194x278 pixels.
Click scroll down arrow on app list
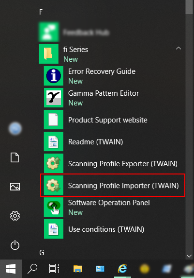tap(189, 256)
